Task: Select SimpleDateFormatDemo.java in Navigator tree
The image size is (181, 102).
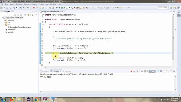Action: click(x=20, y=27)
